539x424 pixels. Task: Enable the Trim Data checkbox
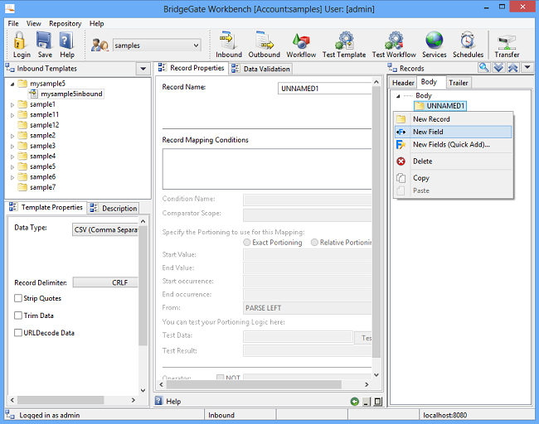tap(18, 316)
